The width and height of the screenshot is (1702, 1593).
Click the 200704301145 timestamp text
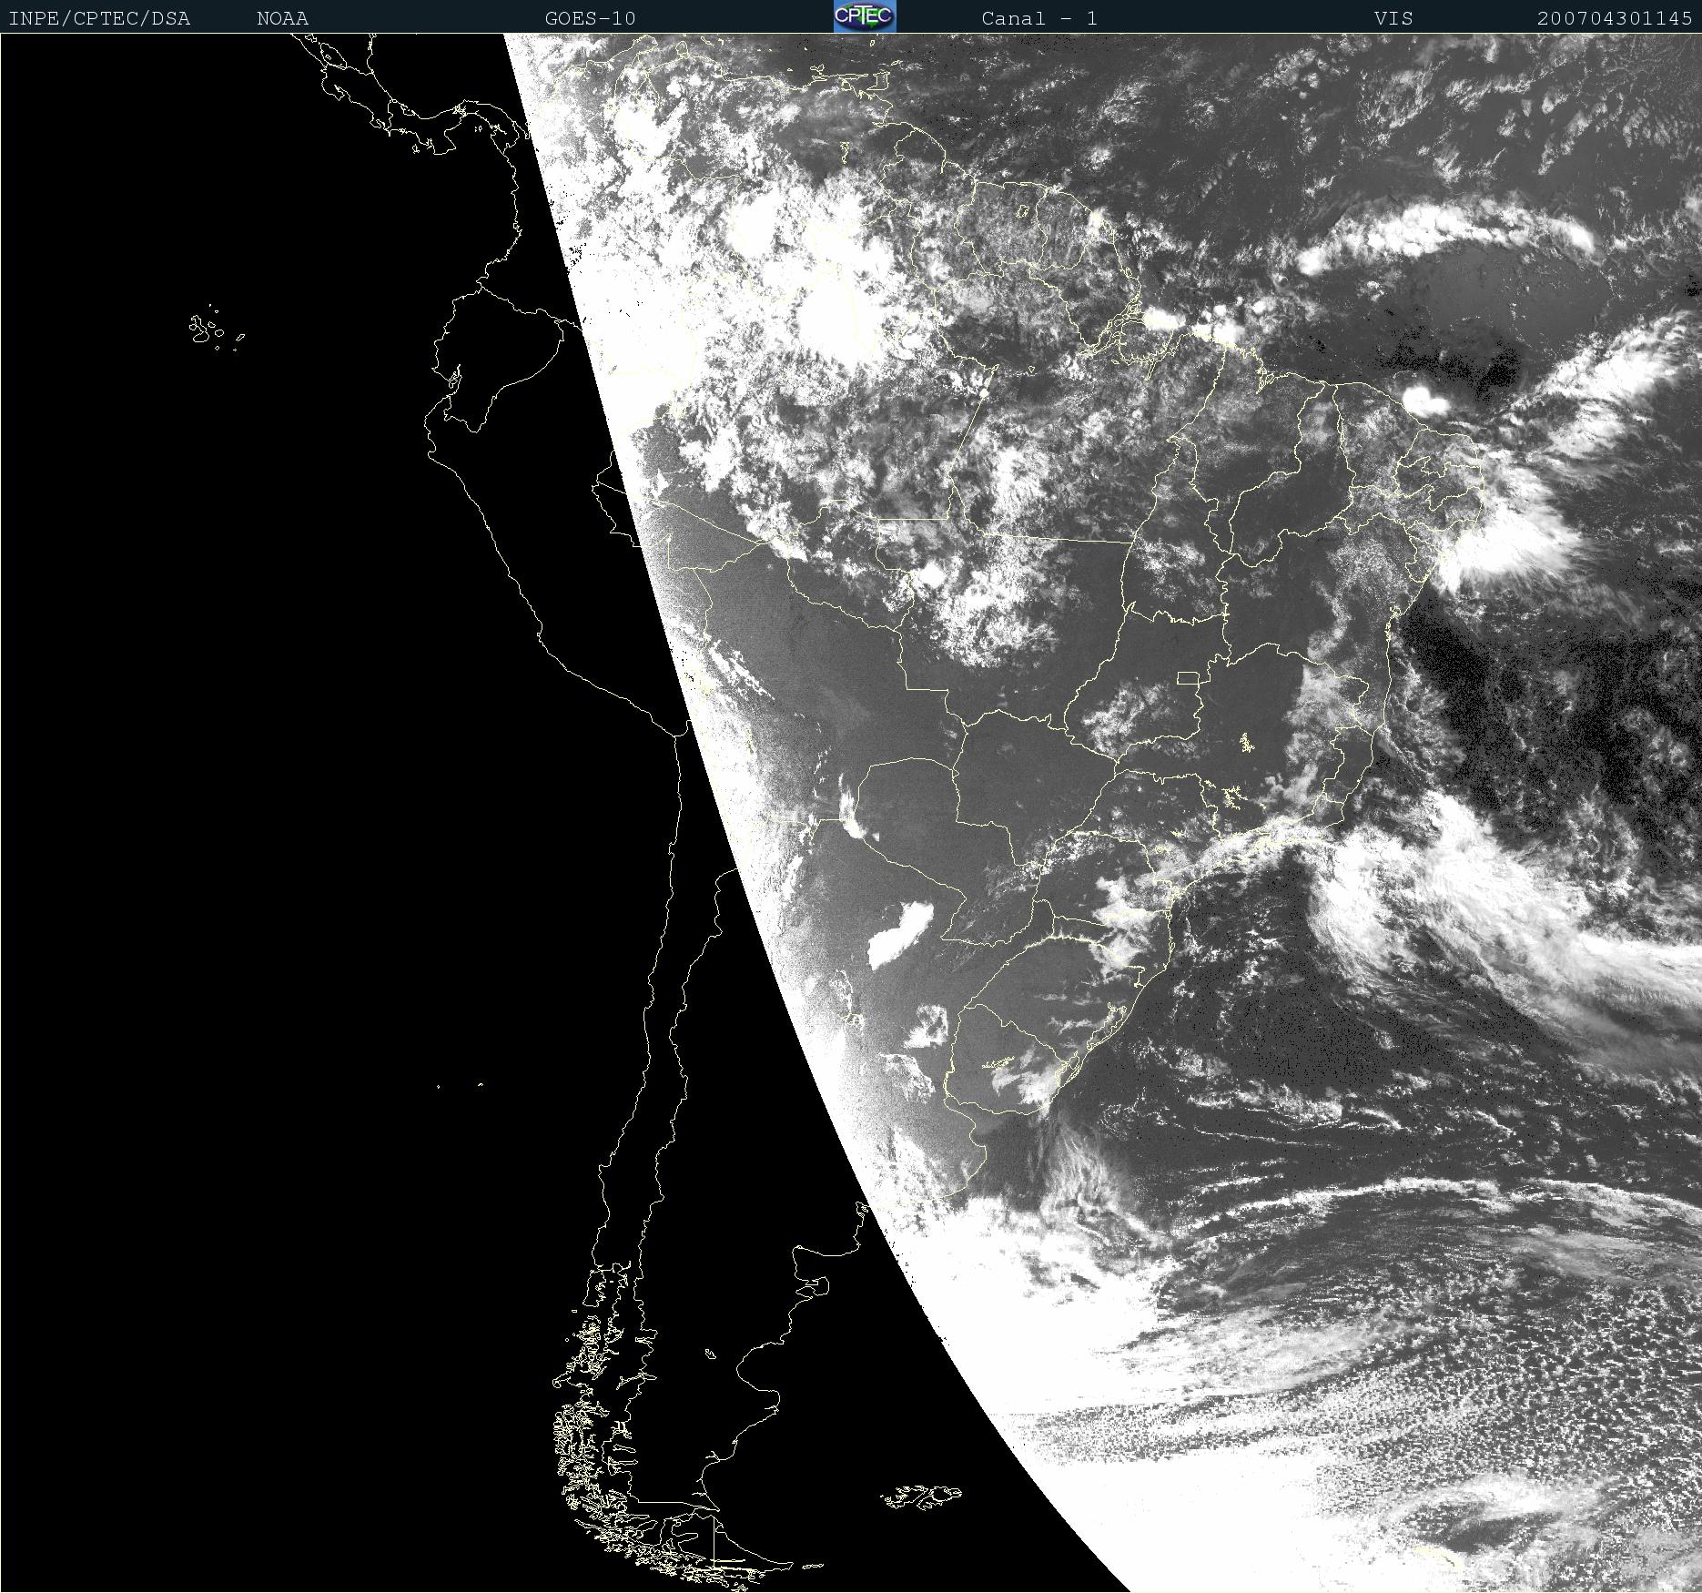tap(1615, 18)
